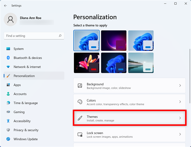Screen dimensions: 191x147
Task: Click the Bluetooth icon in sidebar
Action: point(8,58)
